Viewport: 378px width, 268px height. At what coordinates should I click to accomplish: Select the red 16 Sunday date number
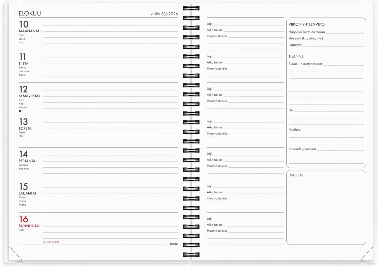tap(24, 219)
